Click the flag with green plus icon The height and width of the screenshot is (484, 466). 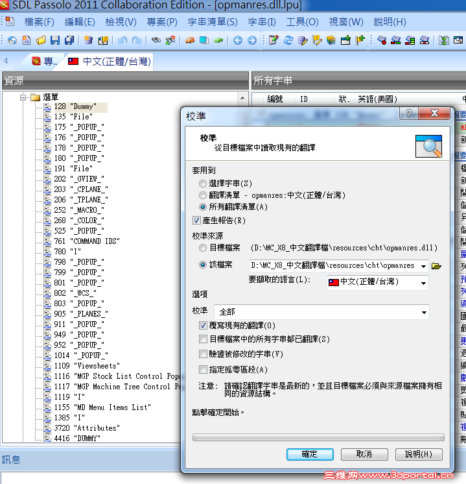point(360,40)
